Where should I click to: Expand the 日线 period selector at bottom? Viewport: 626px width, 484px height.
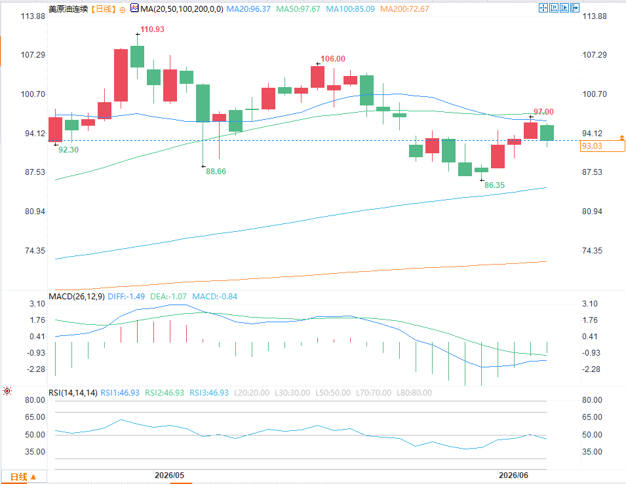point(24,477)
